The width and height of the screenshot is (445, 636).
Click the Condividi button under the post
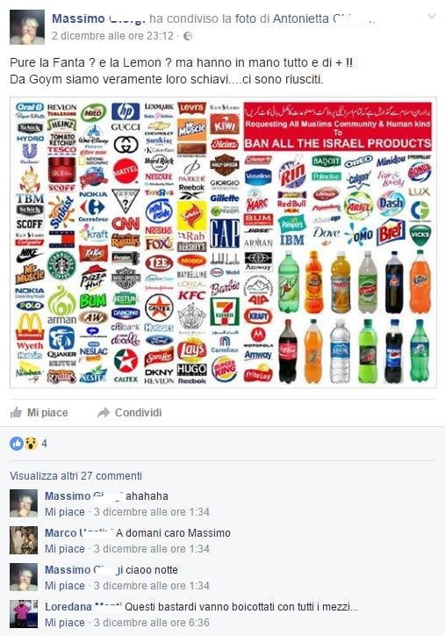tap(130, 413)
